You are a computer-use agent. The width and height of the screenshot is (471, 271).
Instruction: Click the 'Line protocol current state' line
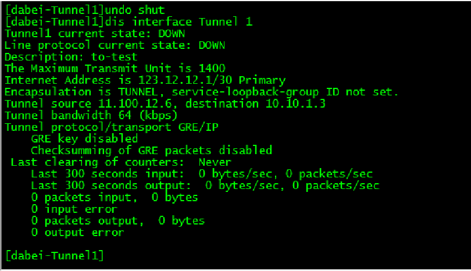click(x=115, y=45)
